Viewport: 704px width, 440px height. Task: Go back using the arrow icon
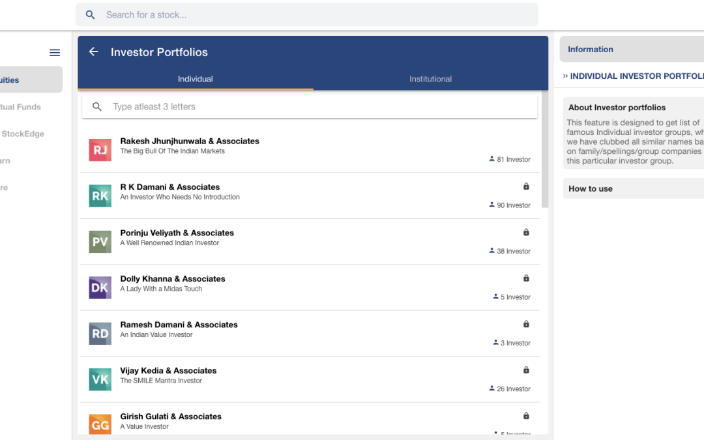[93, 51]
